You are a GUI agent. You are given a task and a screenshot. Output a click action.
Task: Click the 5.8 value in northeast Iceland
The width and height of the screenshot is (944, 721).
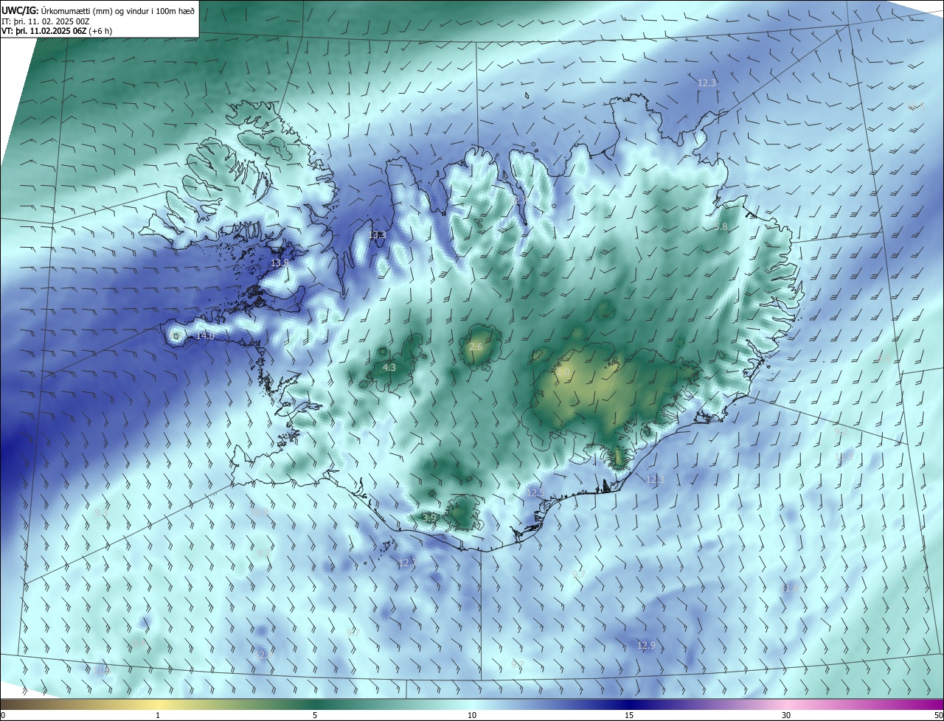click(x=721, y=228)
